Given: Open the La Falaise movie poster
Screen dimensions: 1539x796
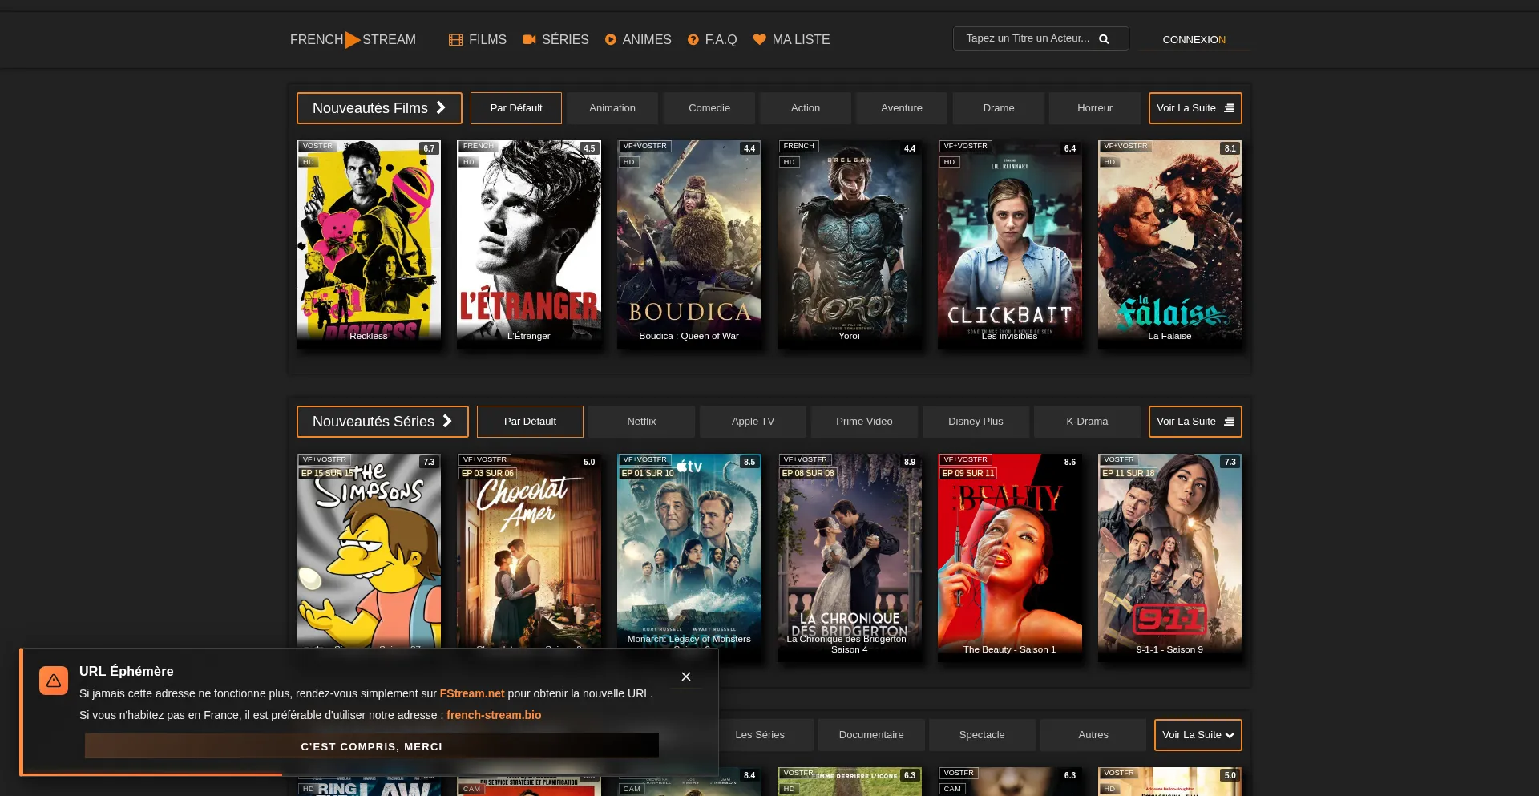Looking at the screenshot, I should tap(1170, 244).
